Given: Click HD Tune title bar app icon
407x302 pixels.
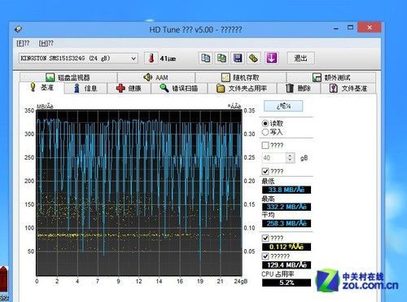Looking at the screenshot, I should point(18,29).
